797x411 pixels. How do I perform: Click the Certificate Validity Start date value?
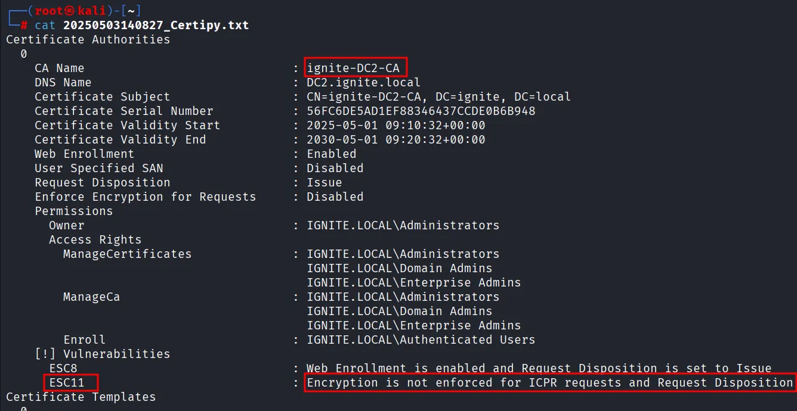point(396,125)
